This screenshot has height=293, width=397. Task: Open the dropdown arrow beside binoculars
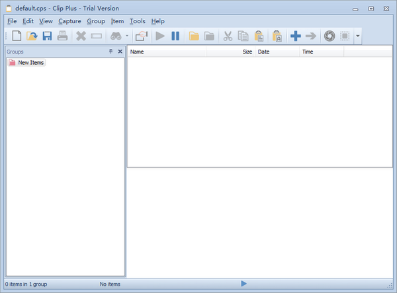pyautogui.click(x=126, y=36)
